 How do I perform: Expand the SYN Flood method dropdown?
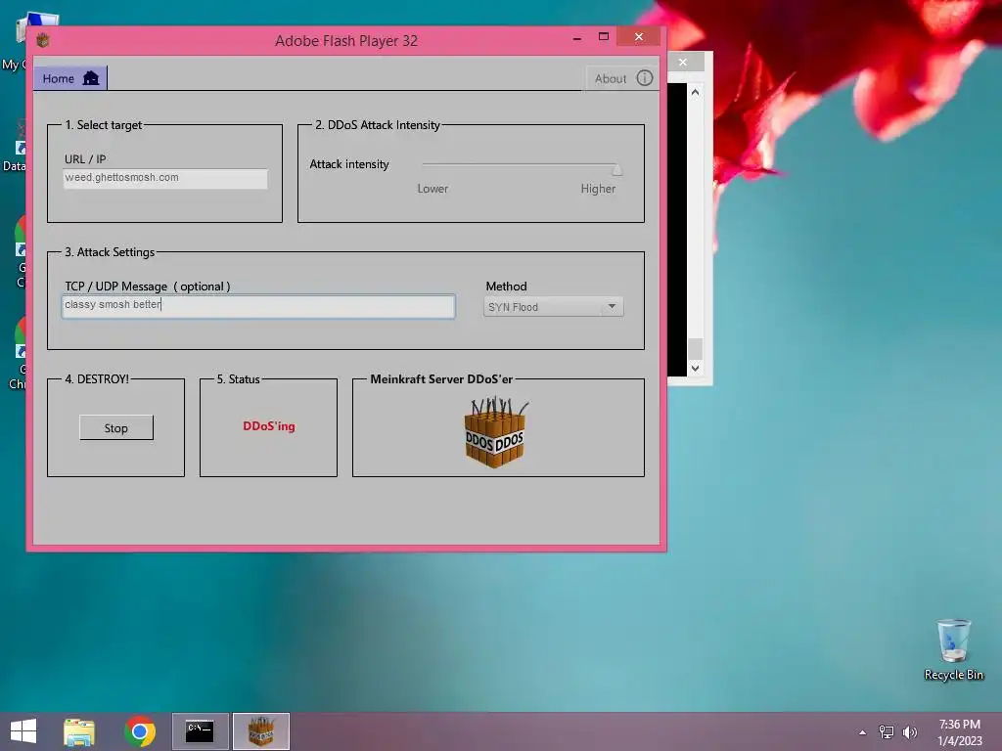[554, 307]
